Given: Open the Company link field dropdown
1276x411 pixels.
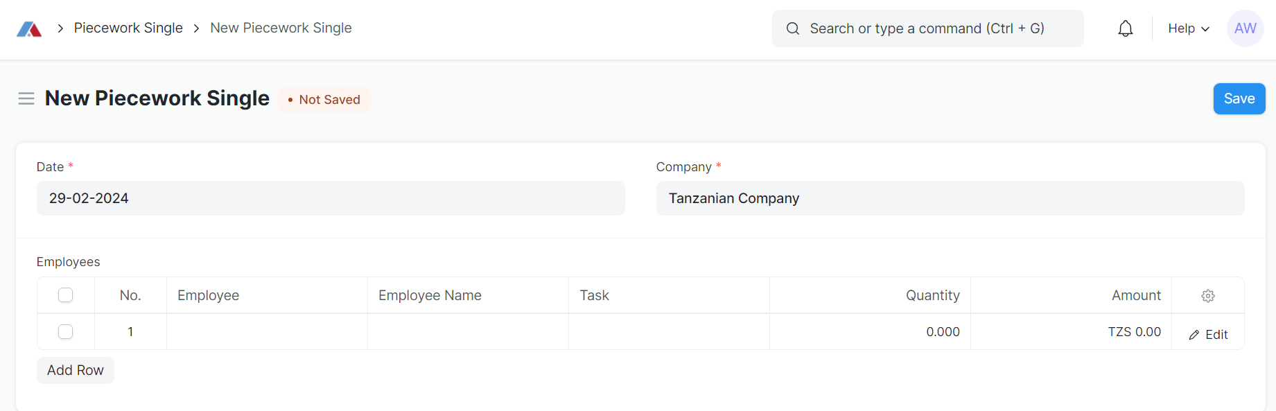Looking at the screenshot, I should coord(950,198).
